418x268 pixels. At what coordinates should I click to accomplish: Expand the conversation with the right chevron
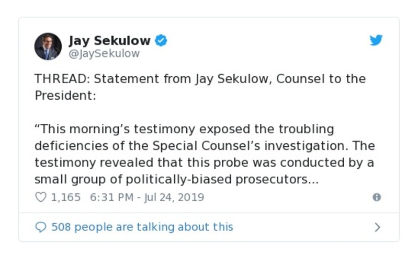(377, 227)
